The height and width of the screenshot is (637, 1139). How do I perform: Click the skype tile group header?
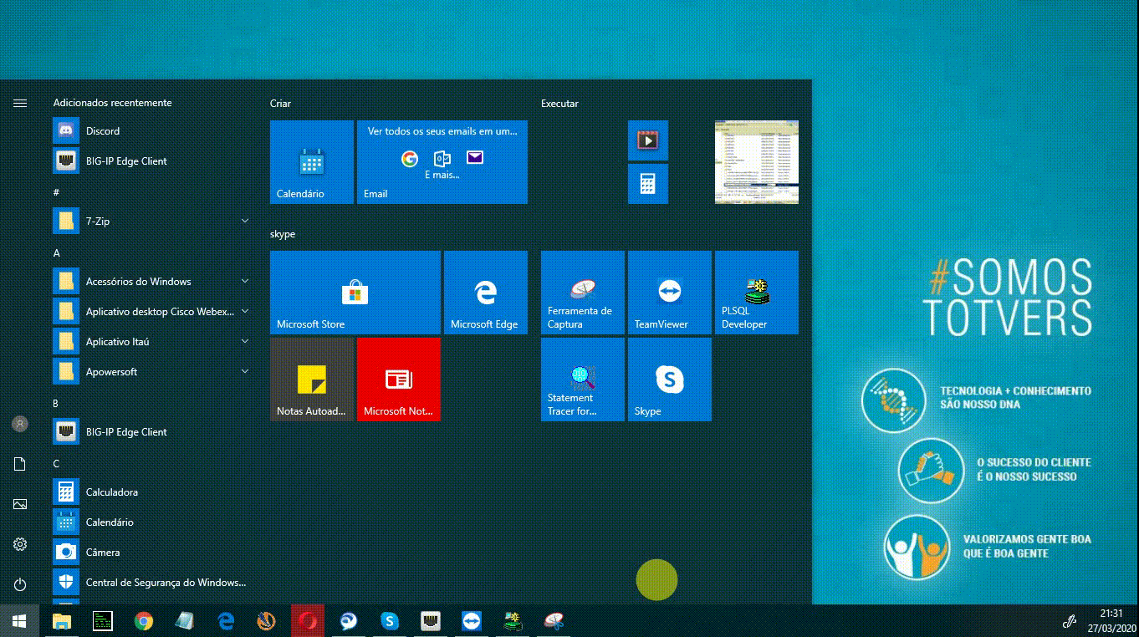[283, 234]
